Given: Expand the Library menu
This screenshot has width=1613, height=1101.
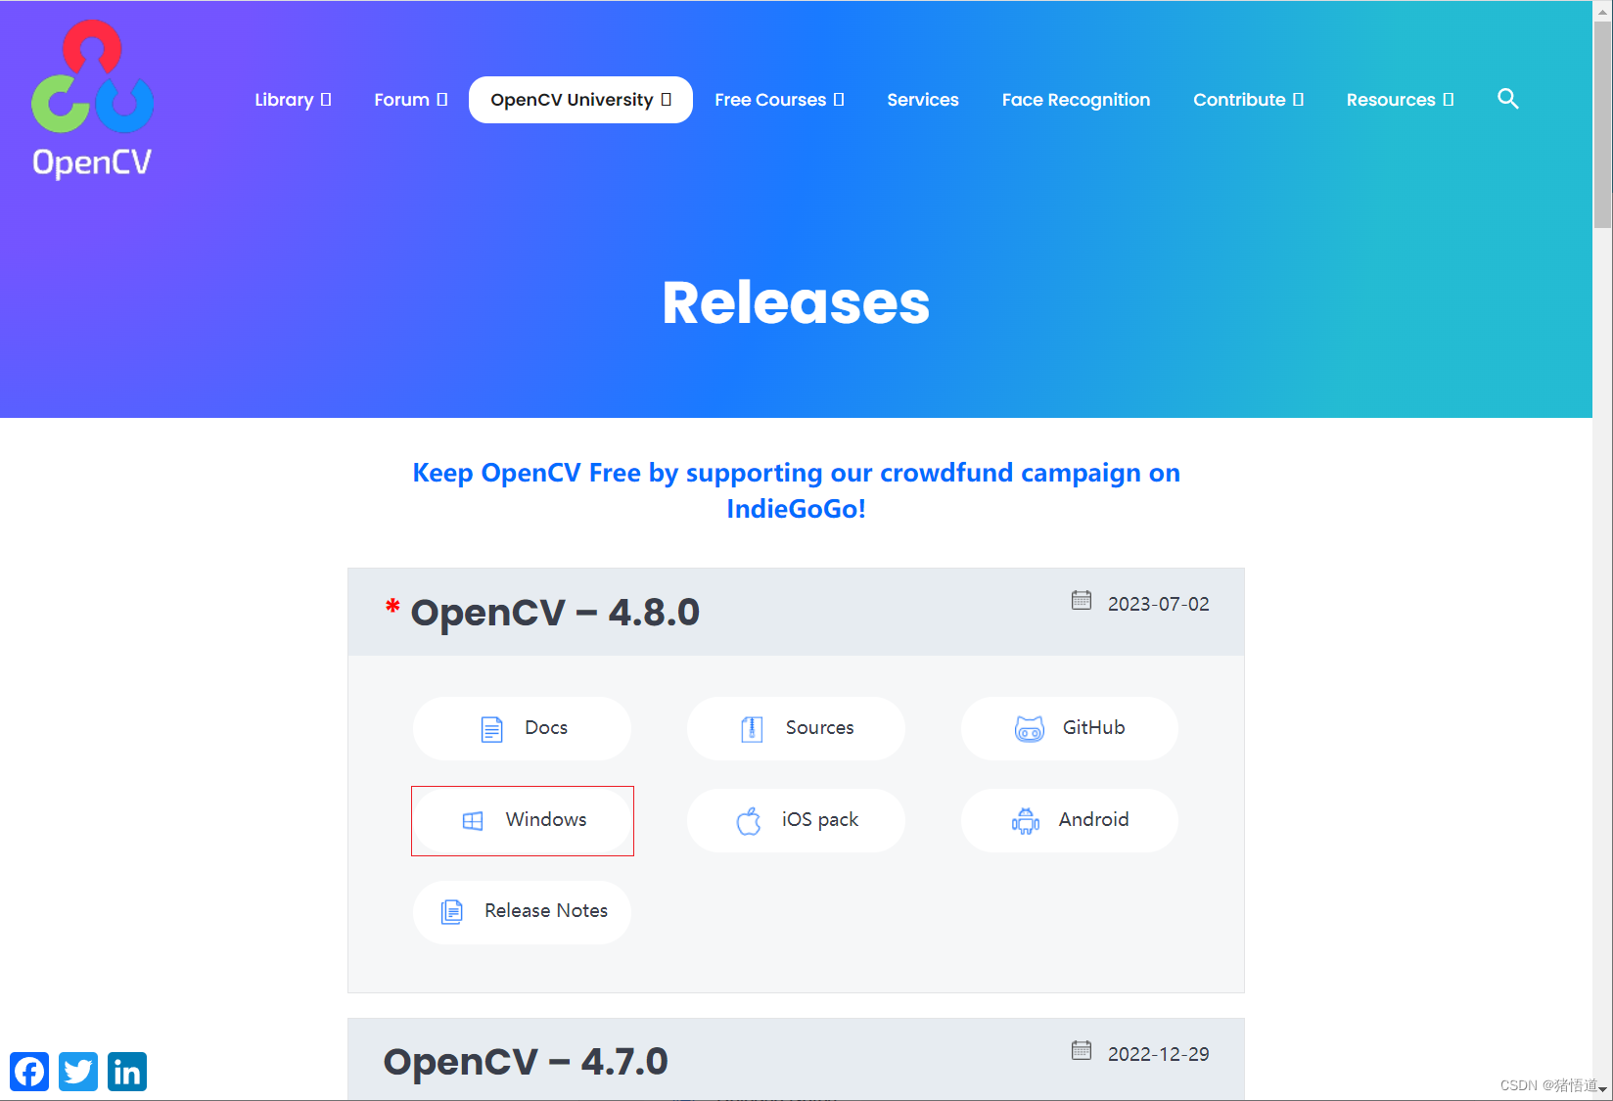Looking at the screenshot, I should click(293, 100).
